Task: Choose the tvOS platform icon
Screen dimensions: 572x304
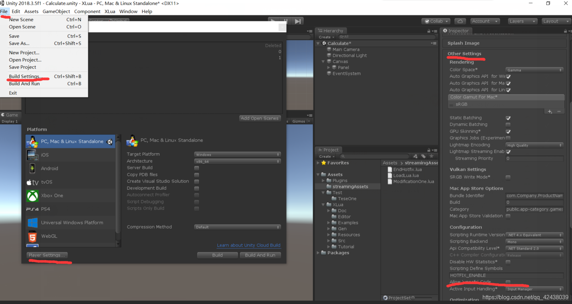Action: [x=32, y=182]
